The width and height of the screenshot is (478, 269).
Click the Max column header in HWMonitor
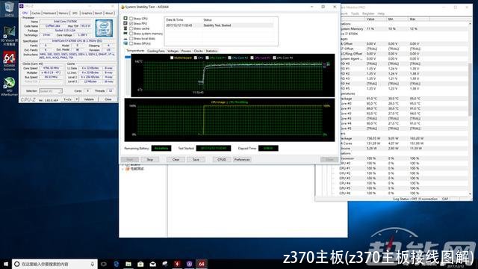point(419,19)
